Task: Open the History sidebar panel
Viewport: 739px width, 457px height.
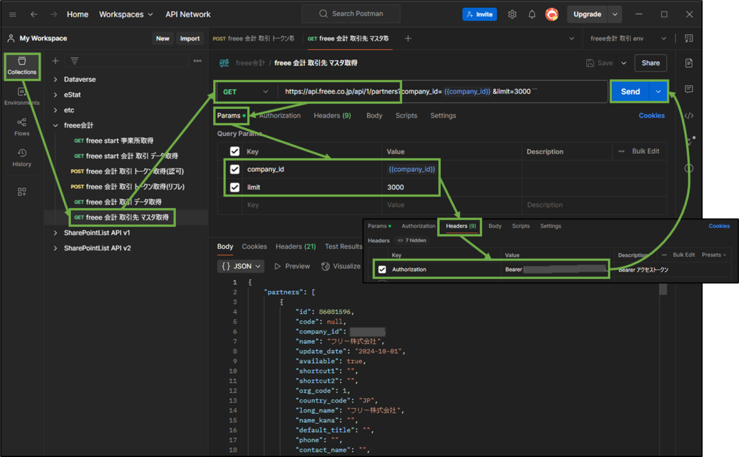Action: pos(22,158)
